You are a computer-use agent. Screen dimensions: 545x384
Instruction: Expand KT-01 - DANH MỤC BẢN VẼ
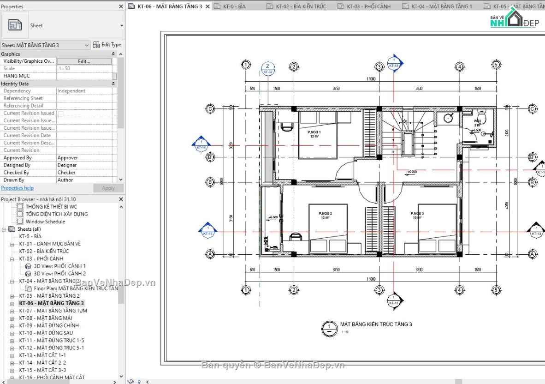(x=12, y=245)
